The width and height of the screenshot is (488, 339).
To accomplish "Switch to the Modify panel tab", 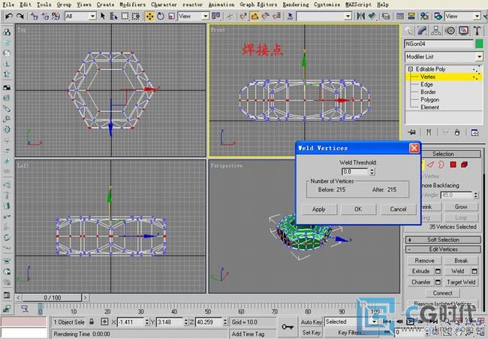I will (423, 31).
